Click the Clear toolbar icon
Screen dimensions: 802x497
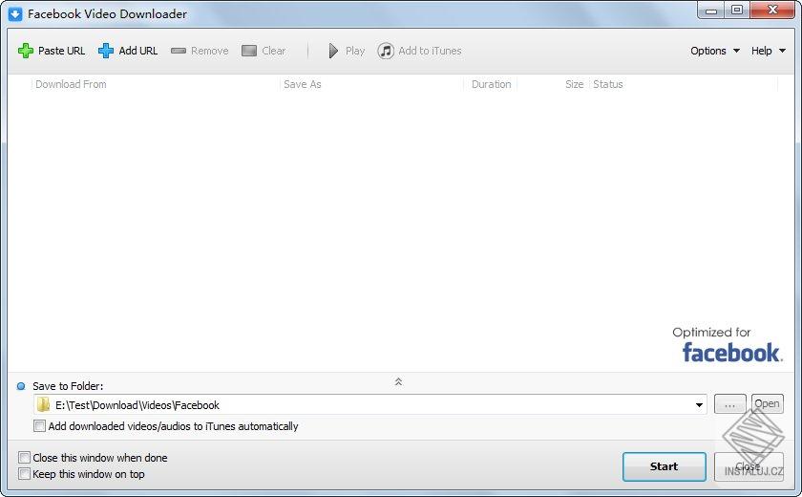coord(249,51)
